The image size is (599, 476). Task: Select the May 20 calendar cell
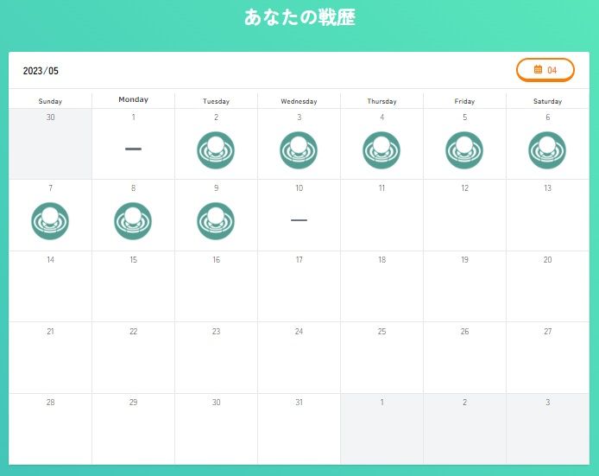click(547, 287)
